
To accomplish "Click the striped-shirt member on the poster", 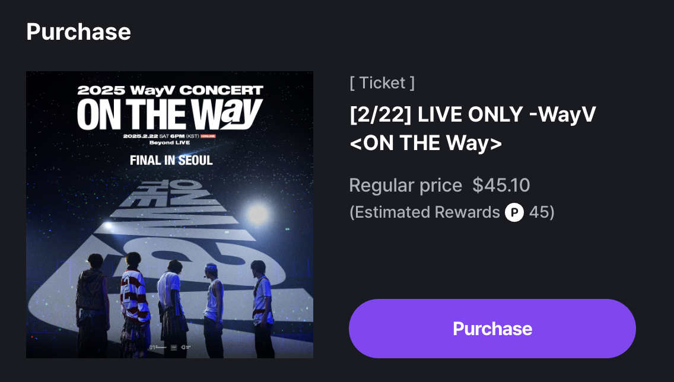I will [x=133, y=297].
